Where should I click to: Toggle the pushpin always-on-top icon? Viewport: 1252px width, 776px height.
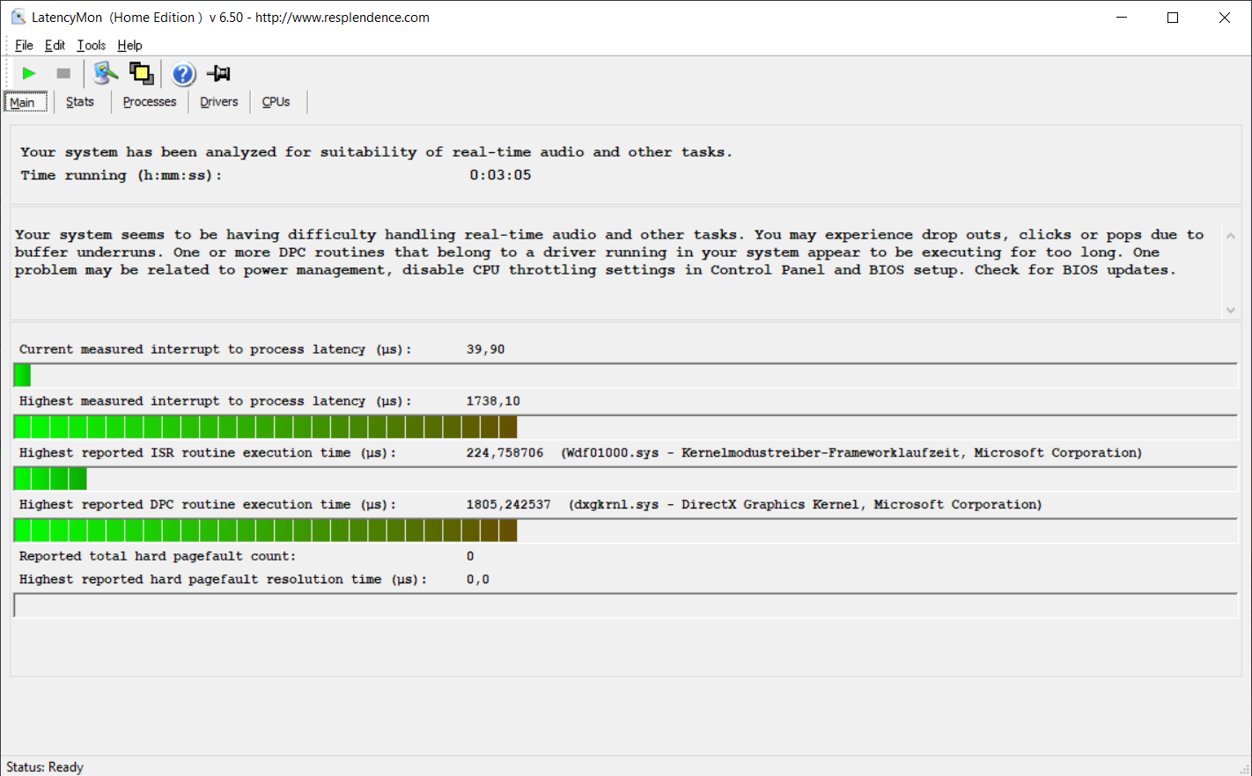pyautogui.click(x=218, y=74)
